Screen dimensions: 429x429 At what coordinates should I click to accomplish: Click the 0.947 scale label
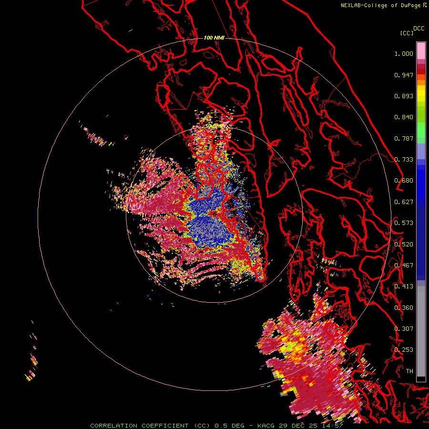click(404, 75)
